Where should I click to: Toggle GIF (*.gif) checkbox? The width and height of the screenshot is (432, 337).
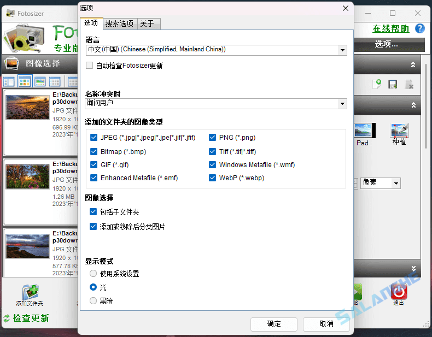pos(94,164)
